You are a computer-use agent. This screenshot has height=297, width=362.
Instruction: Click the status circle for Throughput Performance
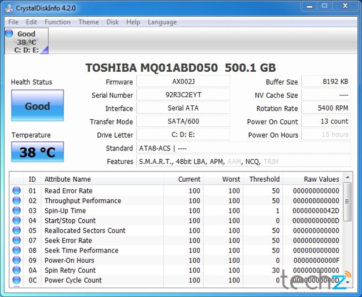(x=16, y=200)
